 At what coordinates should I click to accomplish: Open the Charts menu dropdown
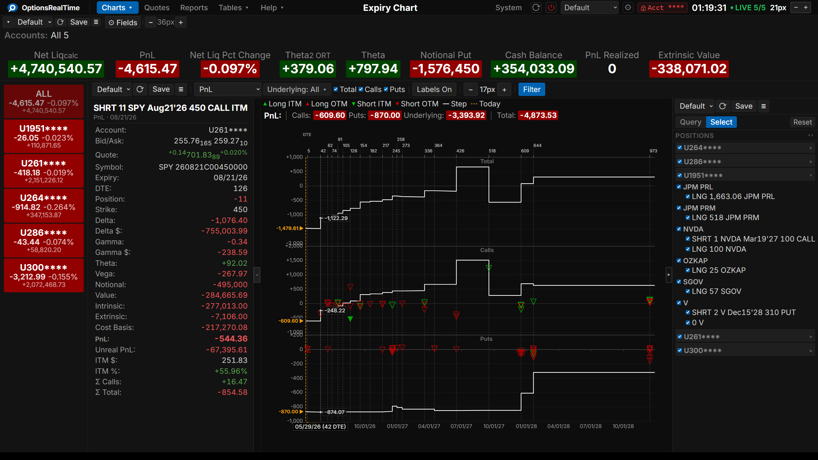(x=117, y=8)
